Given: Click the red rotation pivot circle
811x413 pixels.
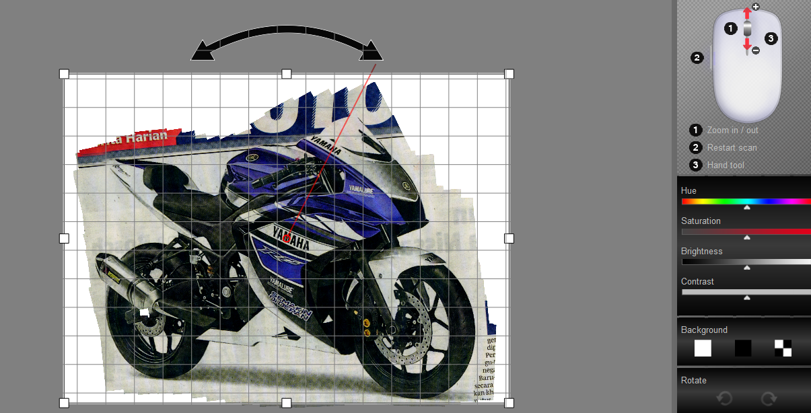Looking at the screenshot, I should tap(287, 239).
